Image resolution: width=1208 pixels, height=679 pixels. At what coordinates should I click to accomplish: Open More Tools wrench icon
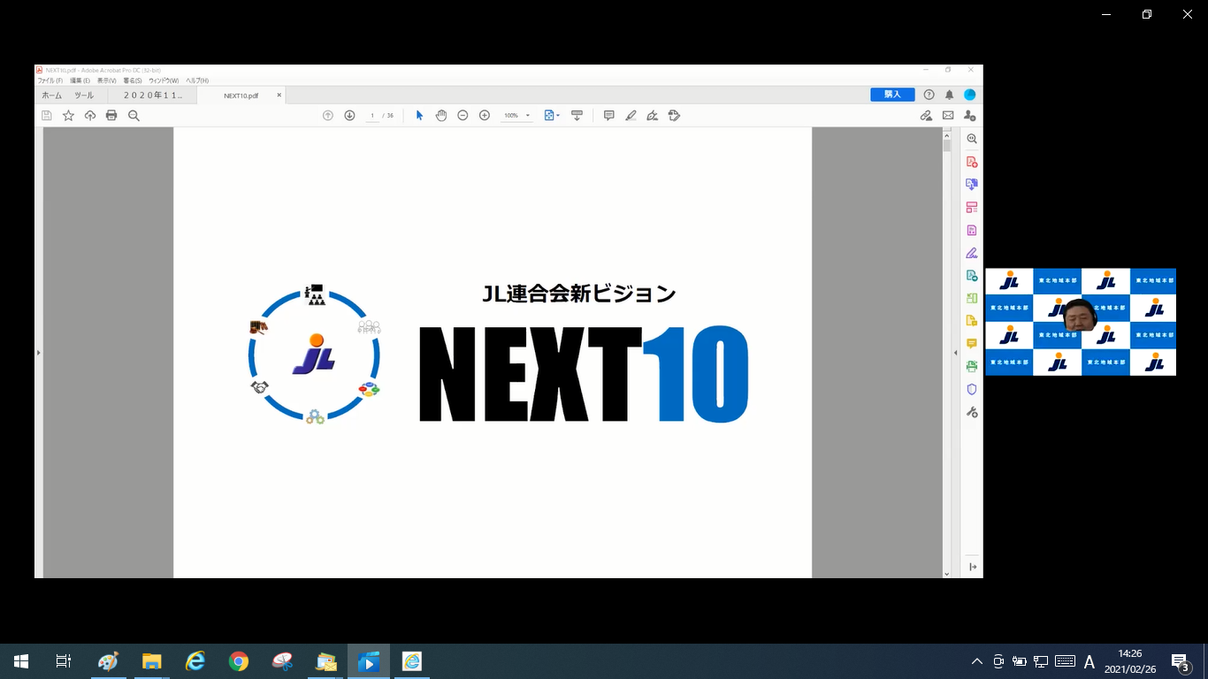(972, 412)
